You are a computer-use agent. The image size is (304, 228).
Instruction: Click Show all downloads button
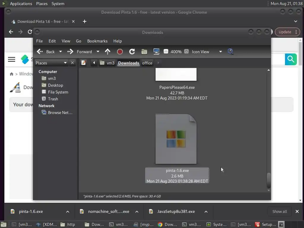click(x=280, y=211)
